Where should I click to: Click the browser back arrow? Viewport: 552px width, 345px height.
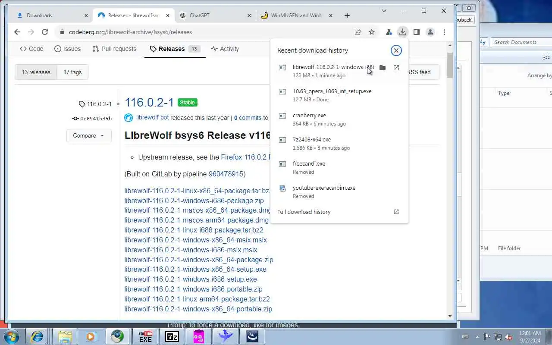pyautogui.click(x=17, y=32)
